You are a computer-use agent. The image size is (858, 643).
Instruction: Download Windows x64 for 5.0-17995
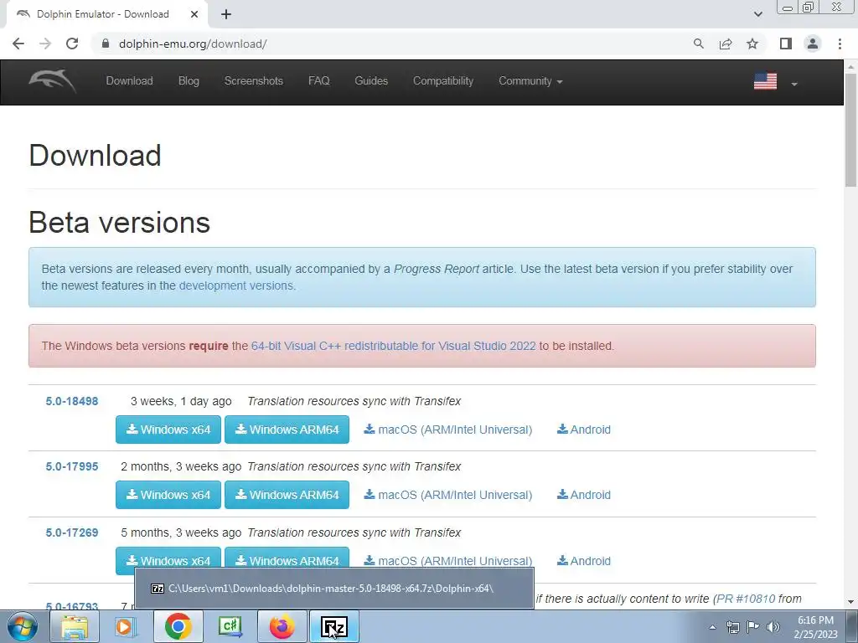point(168,495)
